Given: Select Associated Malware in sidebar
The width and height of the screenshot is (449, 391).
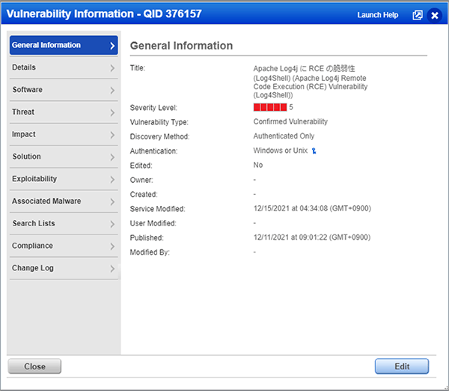Looking at the screenshot, I should (64, 201).
